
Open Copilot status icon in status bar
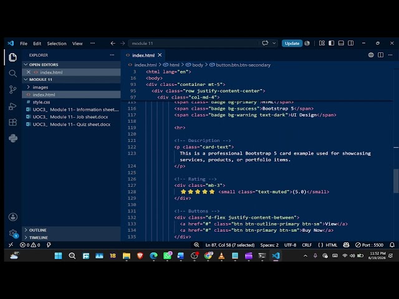(346, 245)
